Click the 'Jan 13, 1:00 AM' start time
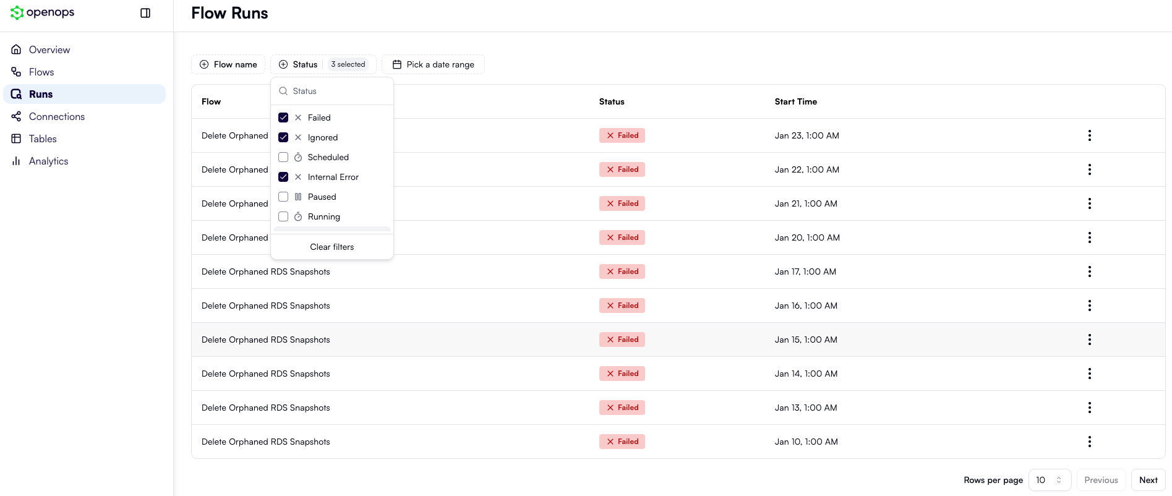This screenshot has width=1172, height=496. click(x=806, y=408)
